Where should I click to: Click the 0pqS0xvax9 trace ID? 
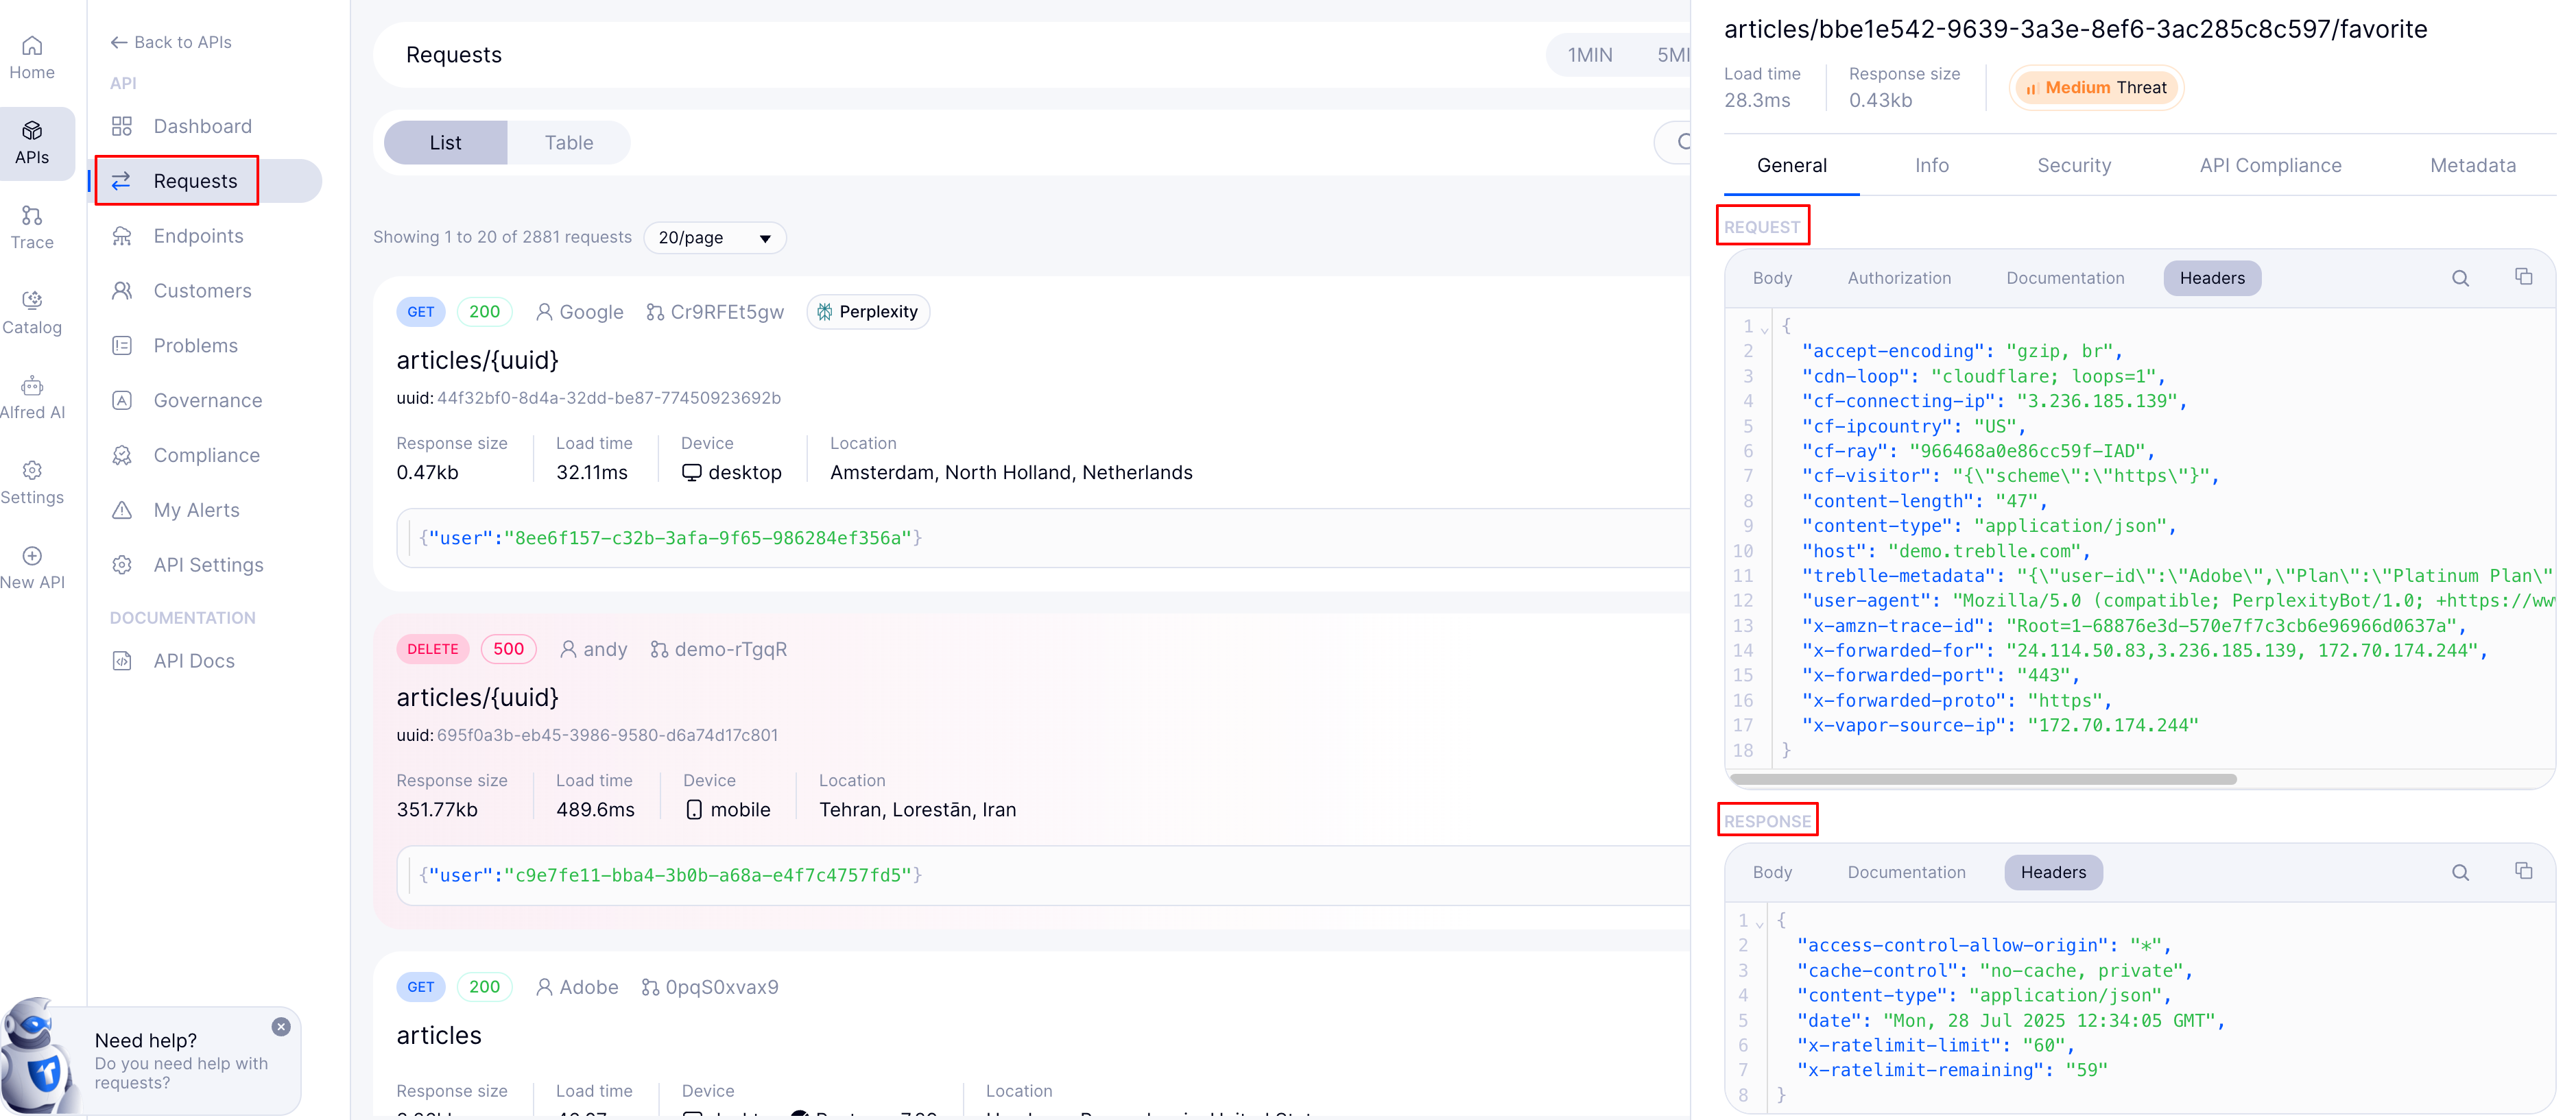[x=710, y=987]
